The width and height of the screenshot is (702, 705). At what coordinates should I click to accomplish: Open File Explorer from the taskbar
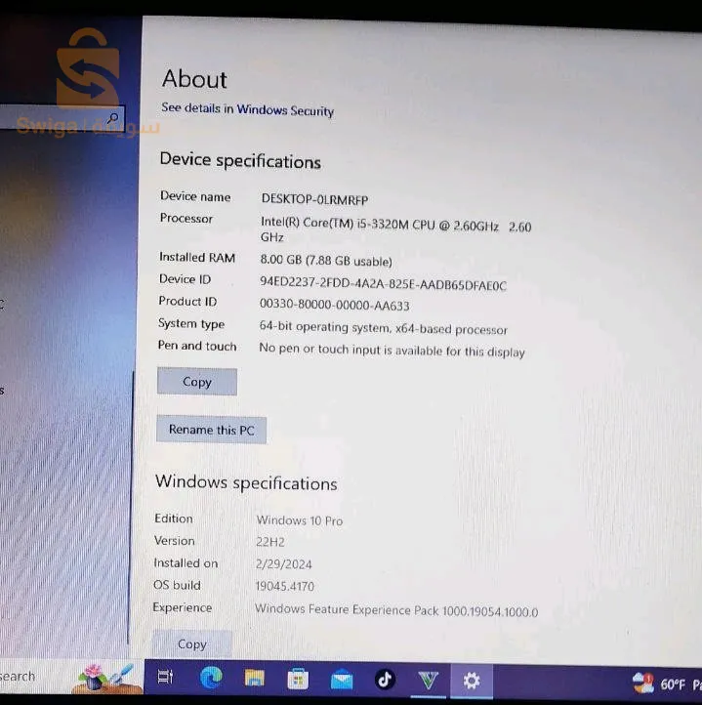tap(254, 678)
